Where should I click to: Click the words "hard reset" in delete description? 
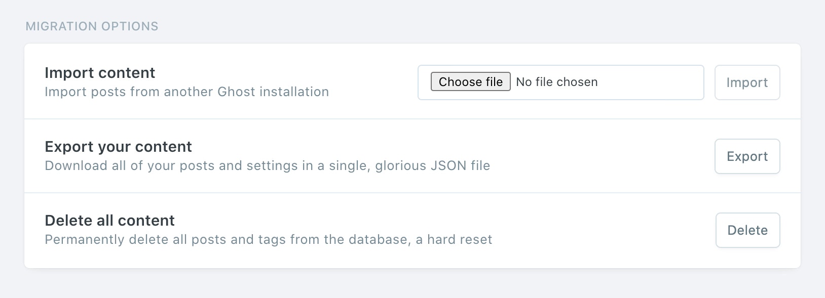tap(460, 240)
